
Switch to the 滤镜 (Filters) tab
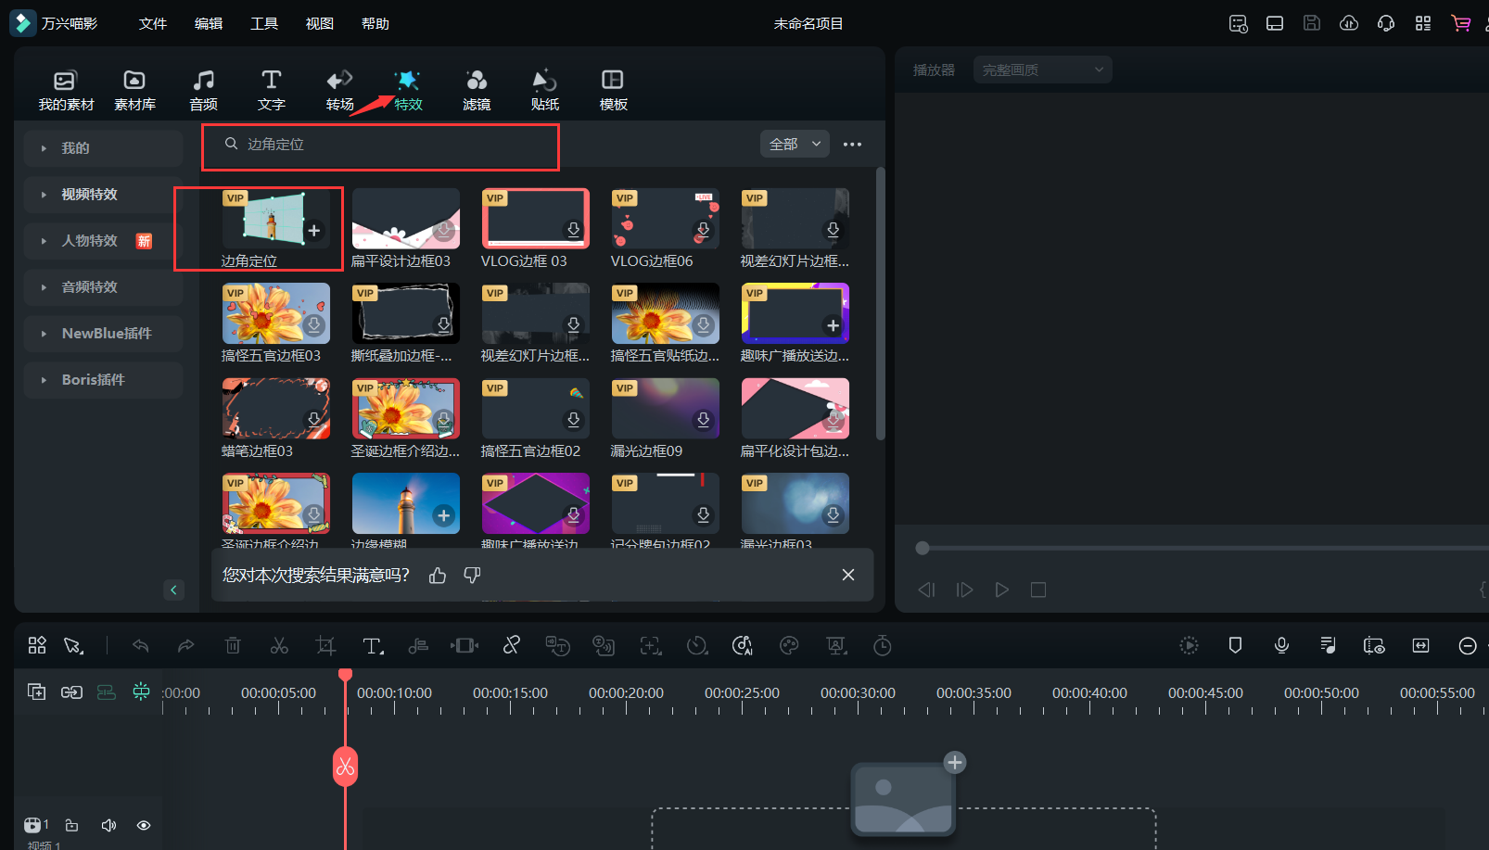point(477,90)
